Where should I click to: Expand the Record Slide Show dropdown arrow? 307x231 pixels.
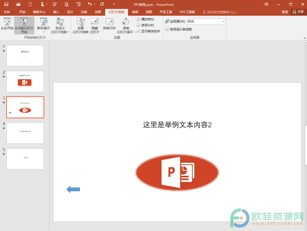coord(135,32)
